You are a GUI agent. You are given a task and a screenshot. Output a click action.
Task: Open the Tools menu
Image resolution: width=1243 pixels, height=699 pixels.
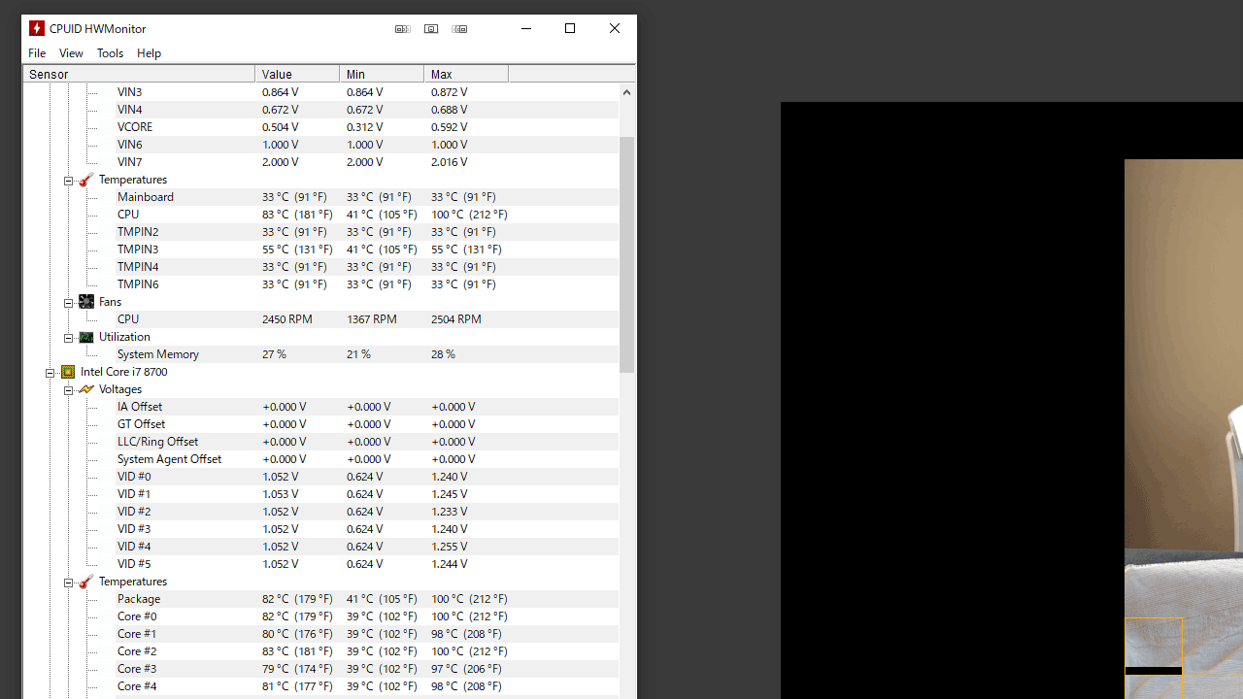pos(110,53)
